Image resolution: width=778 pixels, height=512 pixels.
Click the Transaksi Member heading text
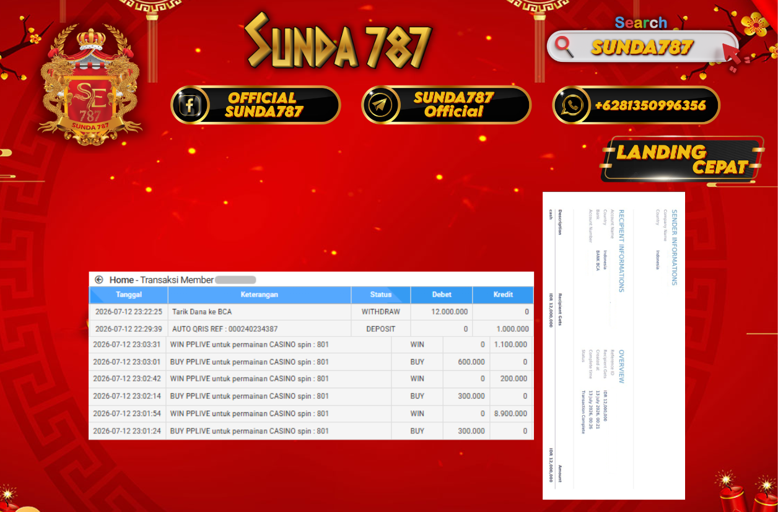(177, 280)
